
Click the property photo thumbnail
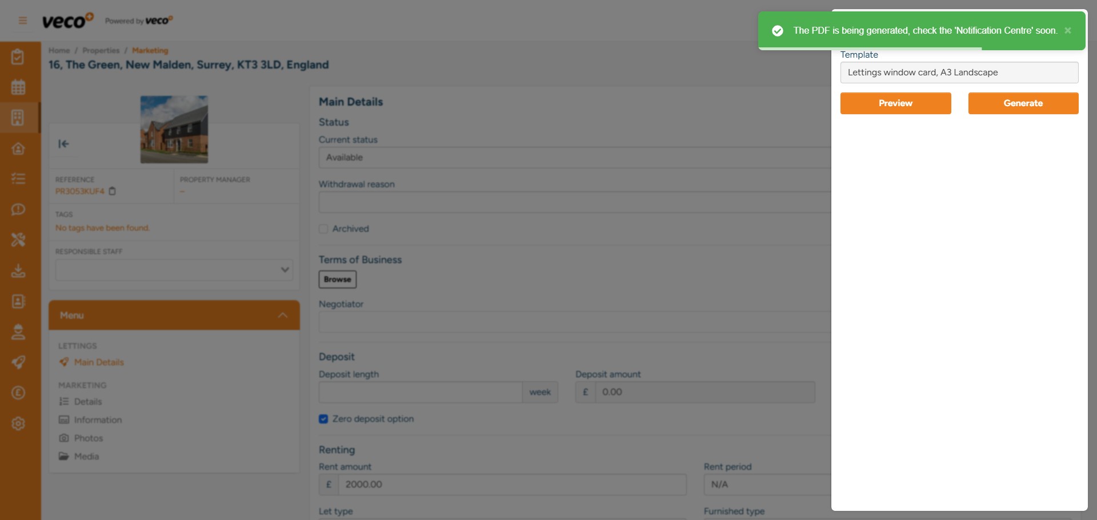[x=174, y=130]
